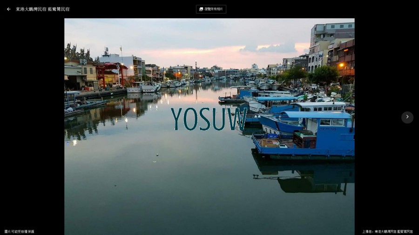Click the blue canopy roof of the boat
The width and height of the screenshot is (419, 235).
click(x=316, y=114)
